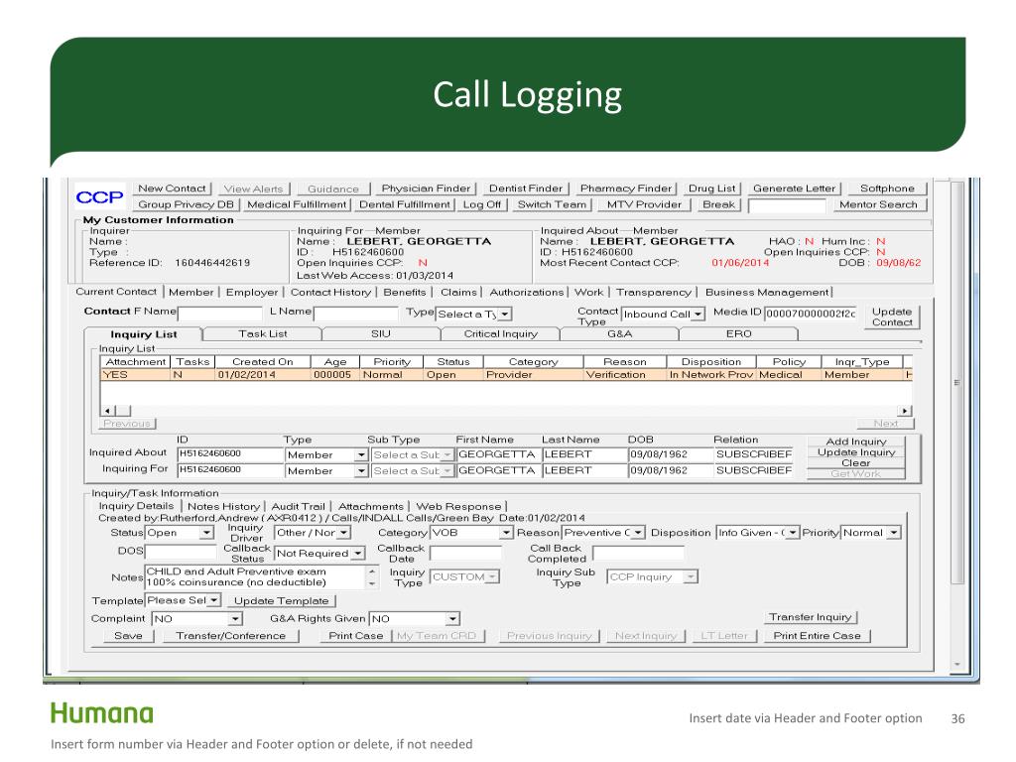This screenshot has height=762, width=1016.
Task: Click Switch Team button
Action: [x=552, y=204]
